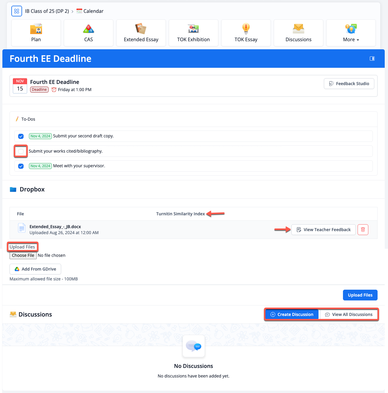This screenshot has height=393, width=388.
Task: Click the red trash delete file icon
Action: tap(363, 230)
